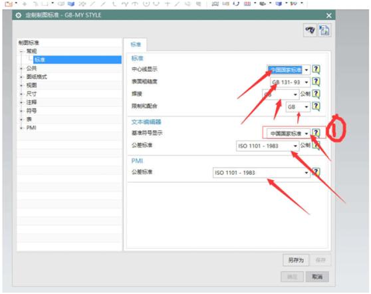
Task: Select the 标准 item under 常规
Action: click(77, 60)
